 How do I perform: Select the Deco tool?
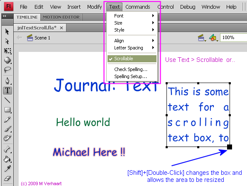[x=7, y=138]
